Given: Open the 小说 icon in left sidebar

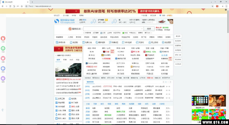Looking at the screenshot, I should tap(3, 38).
